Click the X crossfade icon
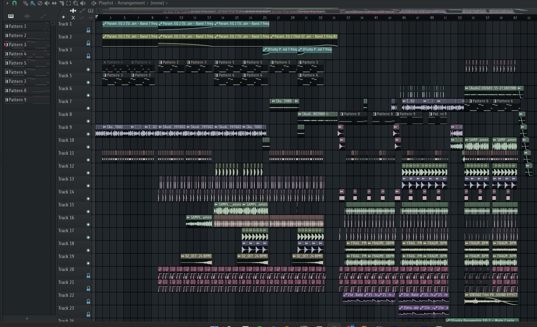 pyautogui.click(x=73, y=18)
